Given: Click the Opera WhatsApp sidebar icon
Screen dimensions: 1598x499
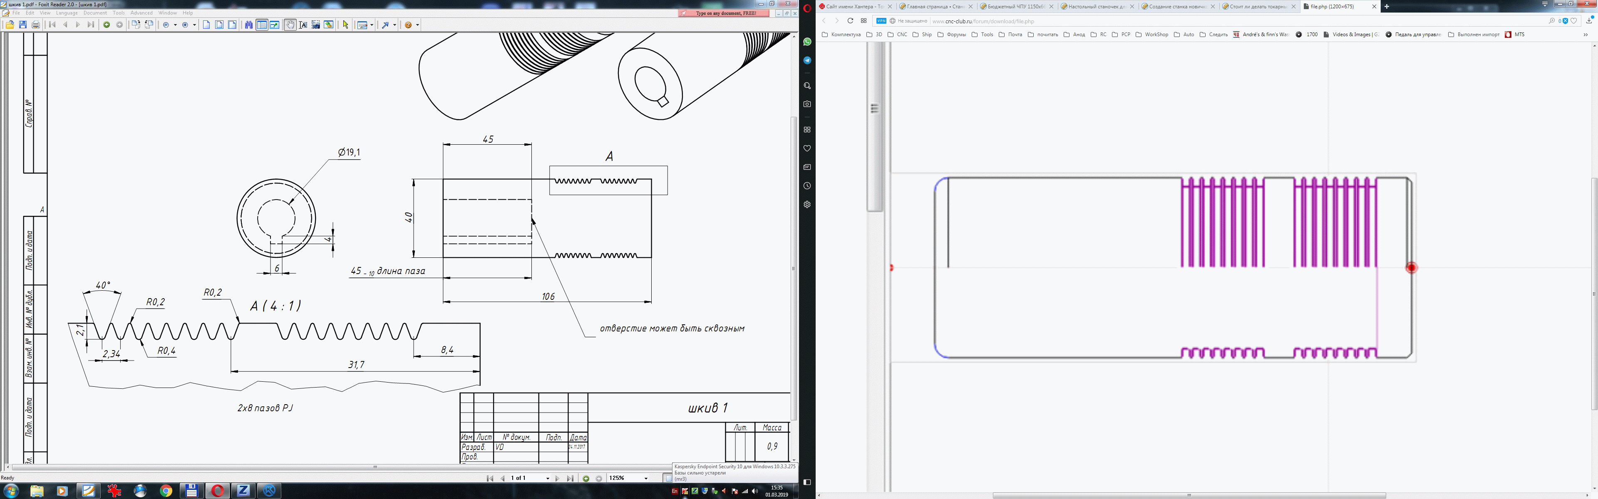Looking at the screenshot, I should (807, 42).
